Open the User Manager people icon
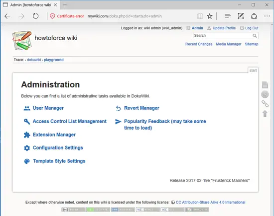Screen dimensions: 274x216 tap(27, 108)
